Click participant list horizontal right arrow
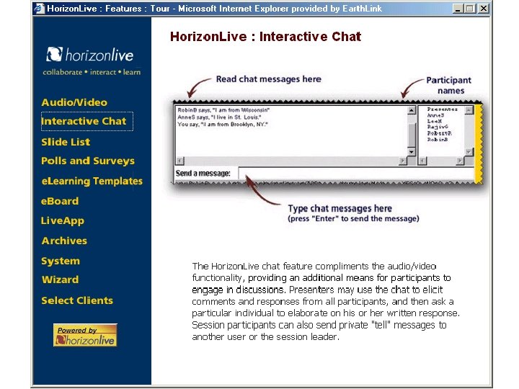Image resolution: width=519 pixels, height=389 pixels. point(460,161)
